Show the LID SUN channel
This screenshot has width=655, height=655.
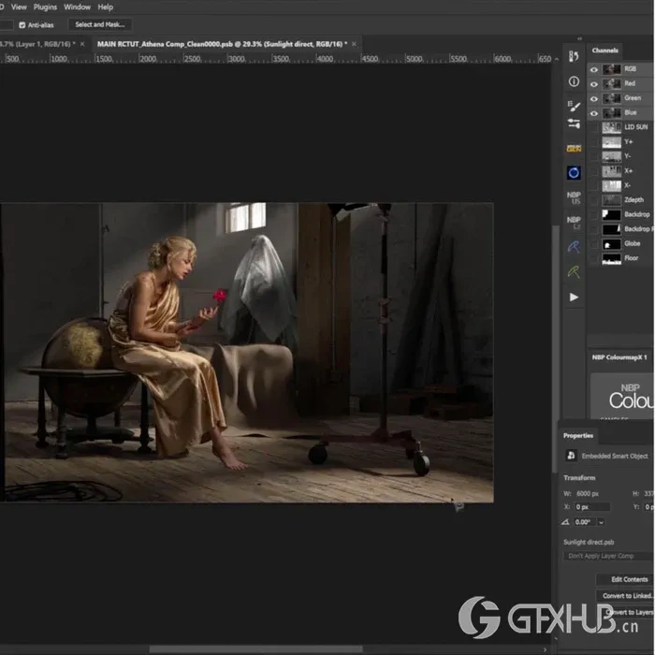tap(594, 127)
